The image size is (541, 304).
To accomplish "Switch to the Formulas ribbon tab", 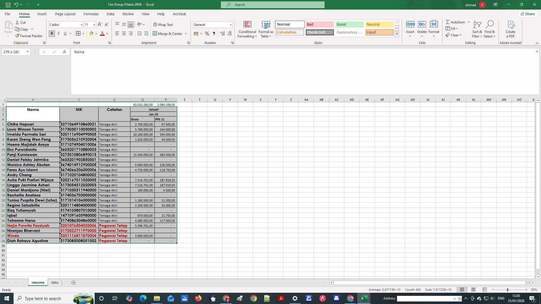I will point(91,14).
